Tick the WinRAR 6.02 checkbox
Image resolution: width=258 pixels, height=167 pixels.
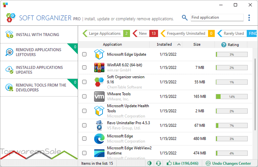pos(84,67)
